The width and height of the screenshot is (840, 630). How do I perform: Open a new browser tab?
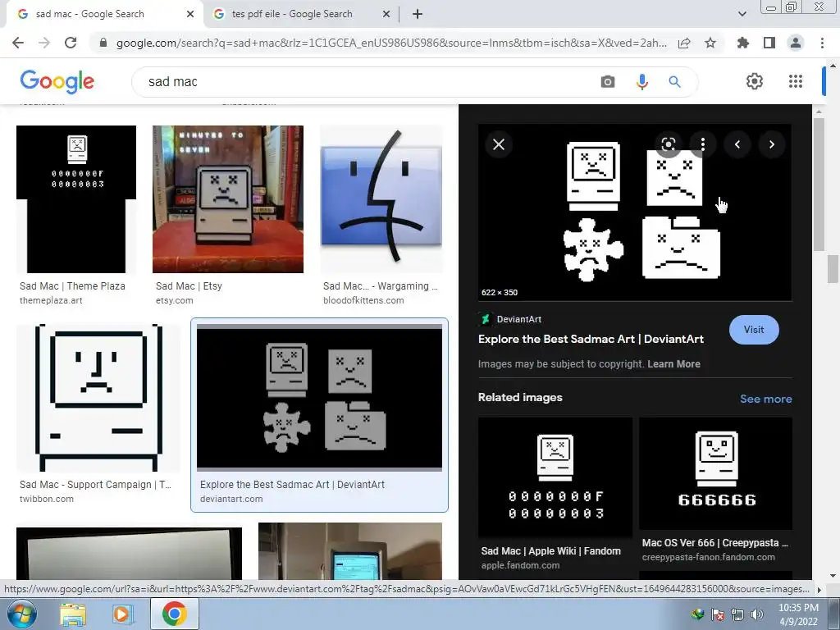tap(418, 15)
